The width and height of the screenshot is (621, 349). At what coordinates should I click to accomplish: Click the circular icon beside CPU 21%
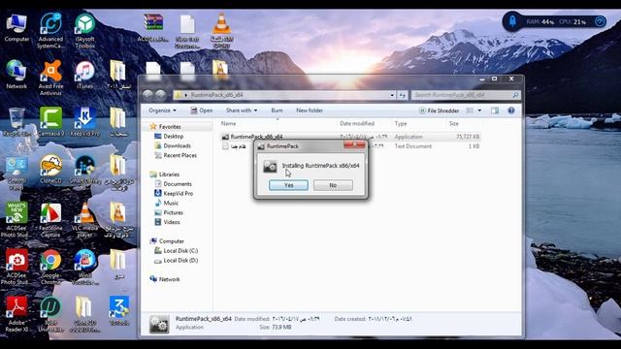click(x=600, y=21)
